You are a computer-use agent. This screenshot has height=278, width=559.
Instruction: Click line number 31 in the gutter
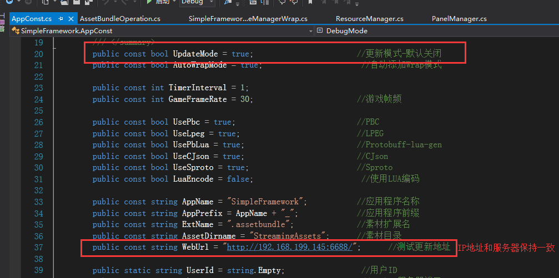tap(38, 179)
